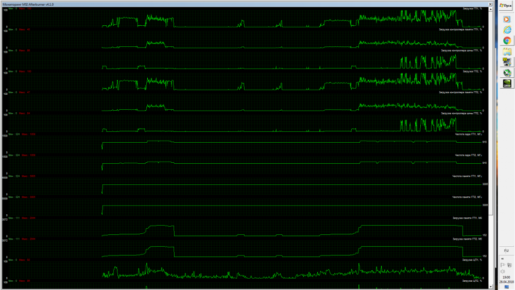Click the Загрузка ГП1, % graph label
Image resolution: width=515 pixels, height=290 pixels.
[472, 9]
